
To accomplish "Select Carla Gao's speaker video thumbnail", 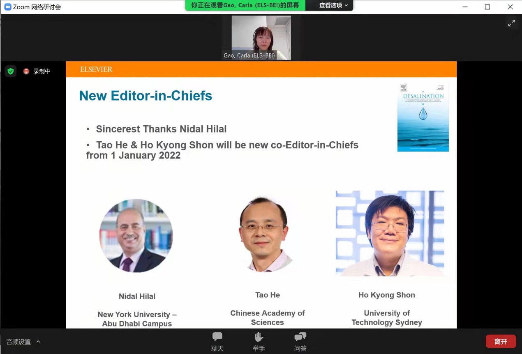I will click(x=261, y=37).
